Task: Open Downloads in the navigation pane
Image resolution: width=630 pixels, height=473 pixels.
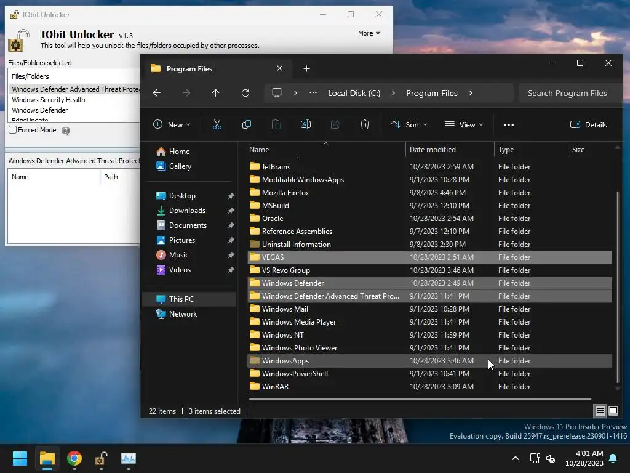Action: [x=187, y=211]
